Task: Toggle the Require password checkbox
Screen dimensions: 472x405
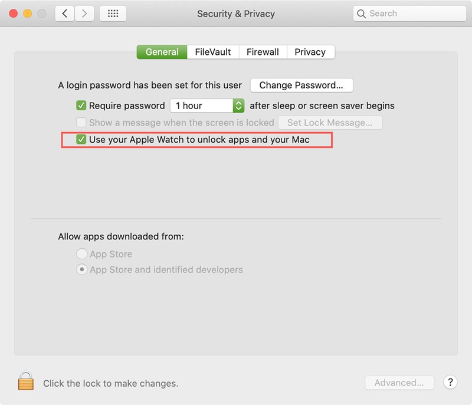Action: (81, 106)
